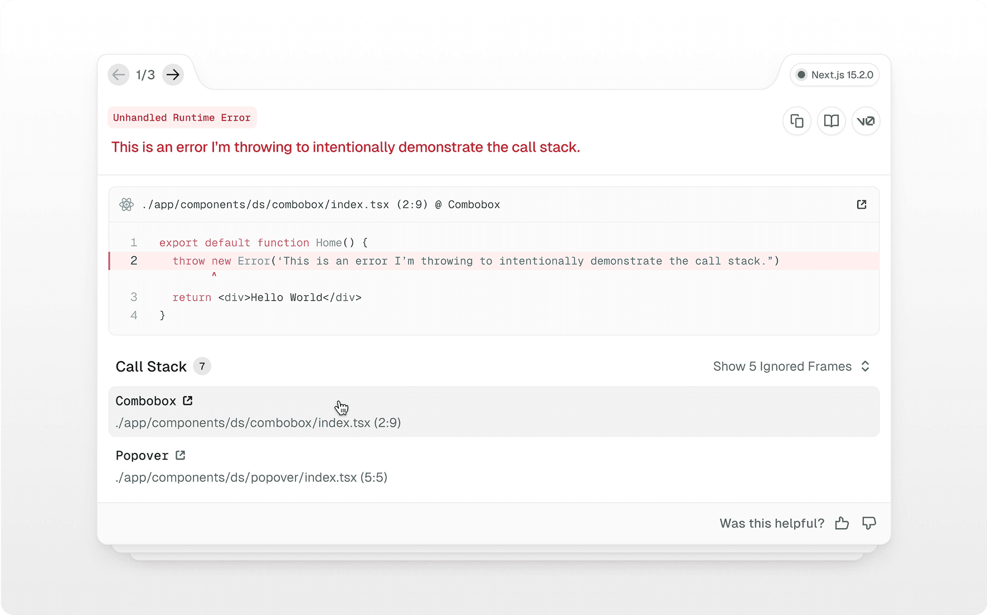Open the documentation book icon
This screenshot has height=615, width=987.
(832, 121)
